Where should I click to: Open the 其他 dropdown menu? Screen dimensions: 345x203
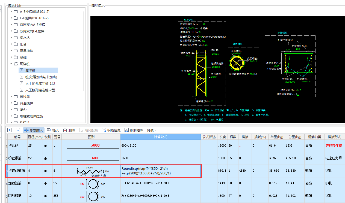152,130
